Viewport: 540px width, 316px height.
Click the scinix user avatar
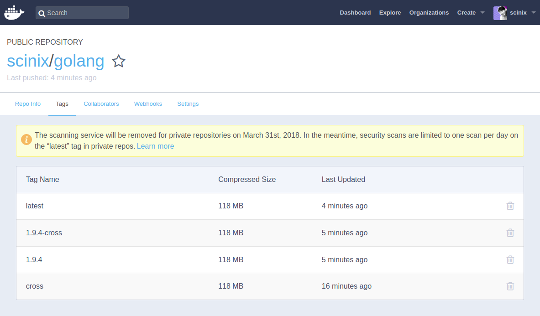point(500,13)
